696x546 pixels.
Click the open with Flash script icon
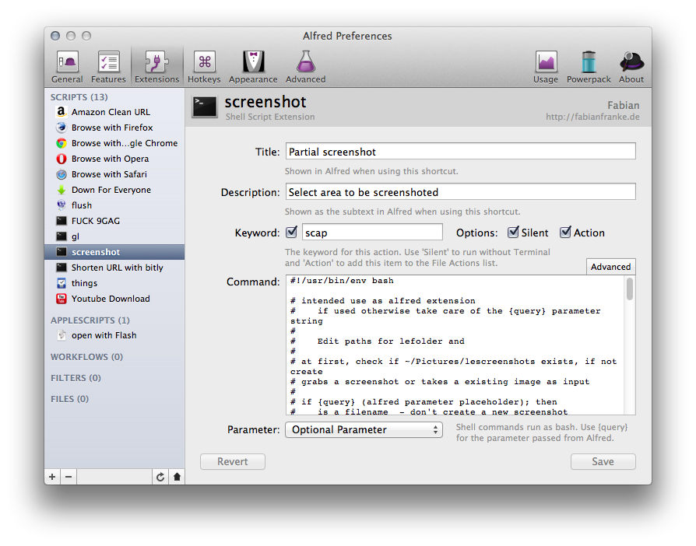(62, 335)
